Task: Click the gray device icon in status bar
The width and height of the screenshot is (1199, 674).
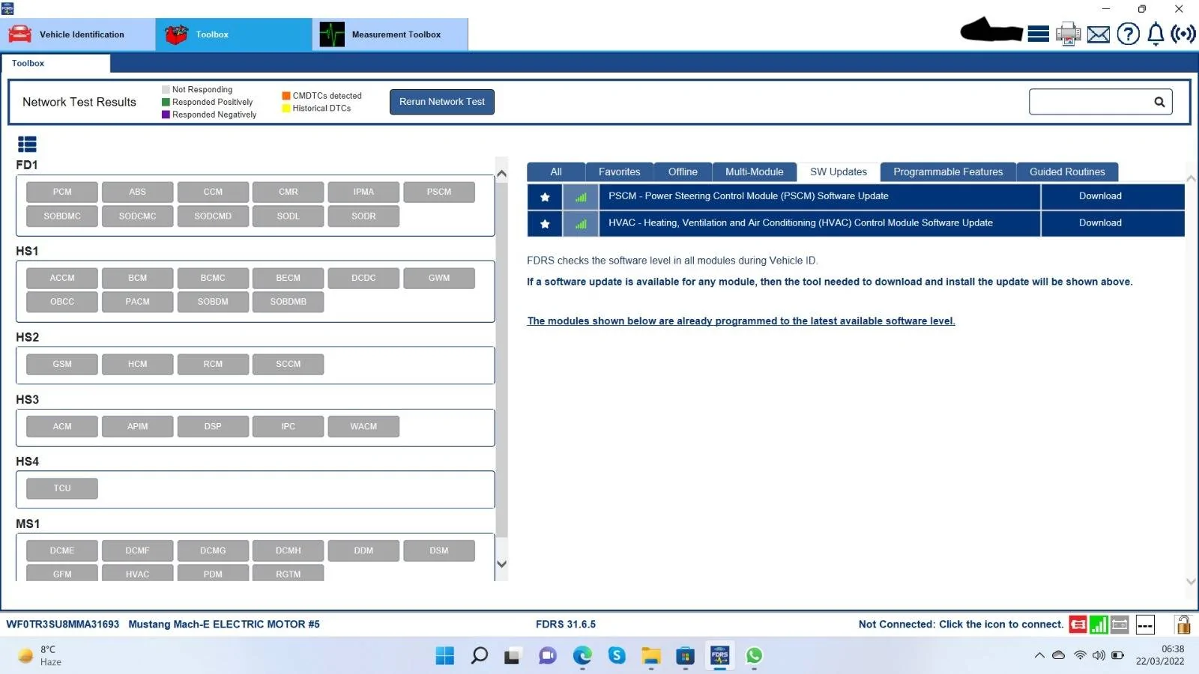Action: click(x=1120, y=624)
